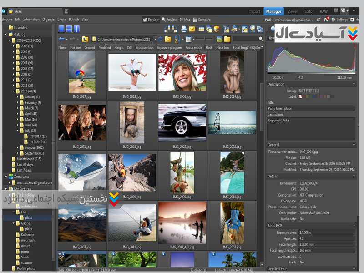Collapse the Description panel section
The image size is (364, 273).
[x=354, y=84]
